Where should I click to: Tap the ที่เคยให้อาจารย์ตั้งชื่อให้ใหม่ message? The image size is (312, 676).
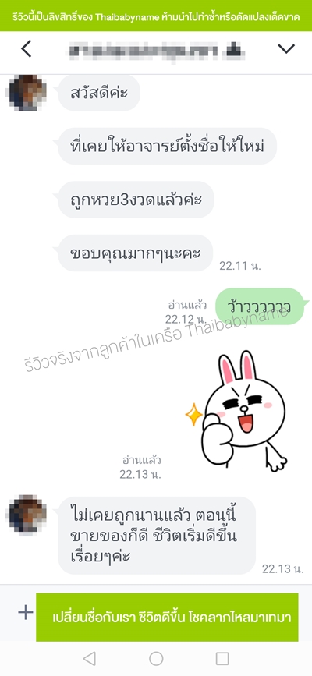(167, 146)
